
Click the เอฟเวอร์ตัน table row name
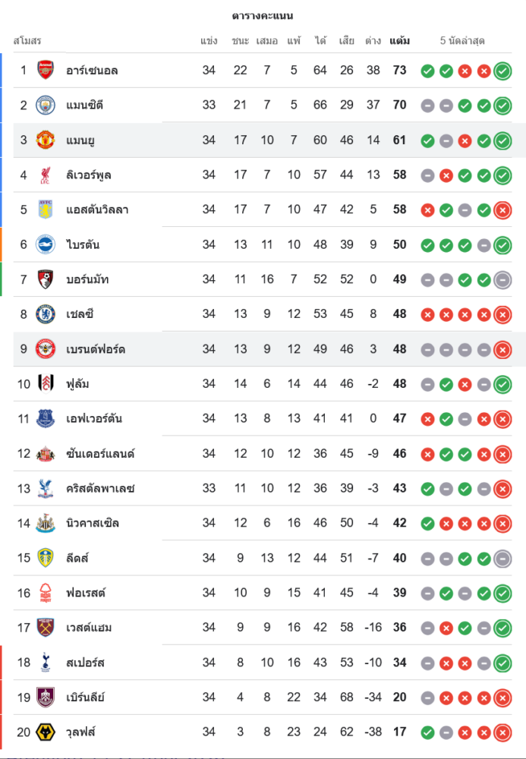click(x=94, y=419)
